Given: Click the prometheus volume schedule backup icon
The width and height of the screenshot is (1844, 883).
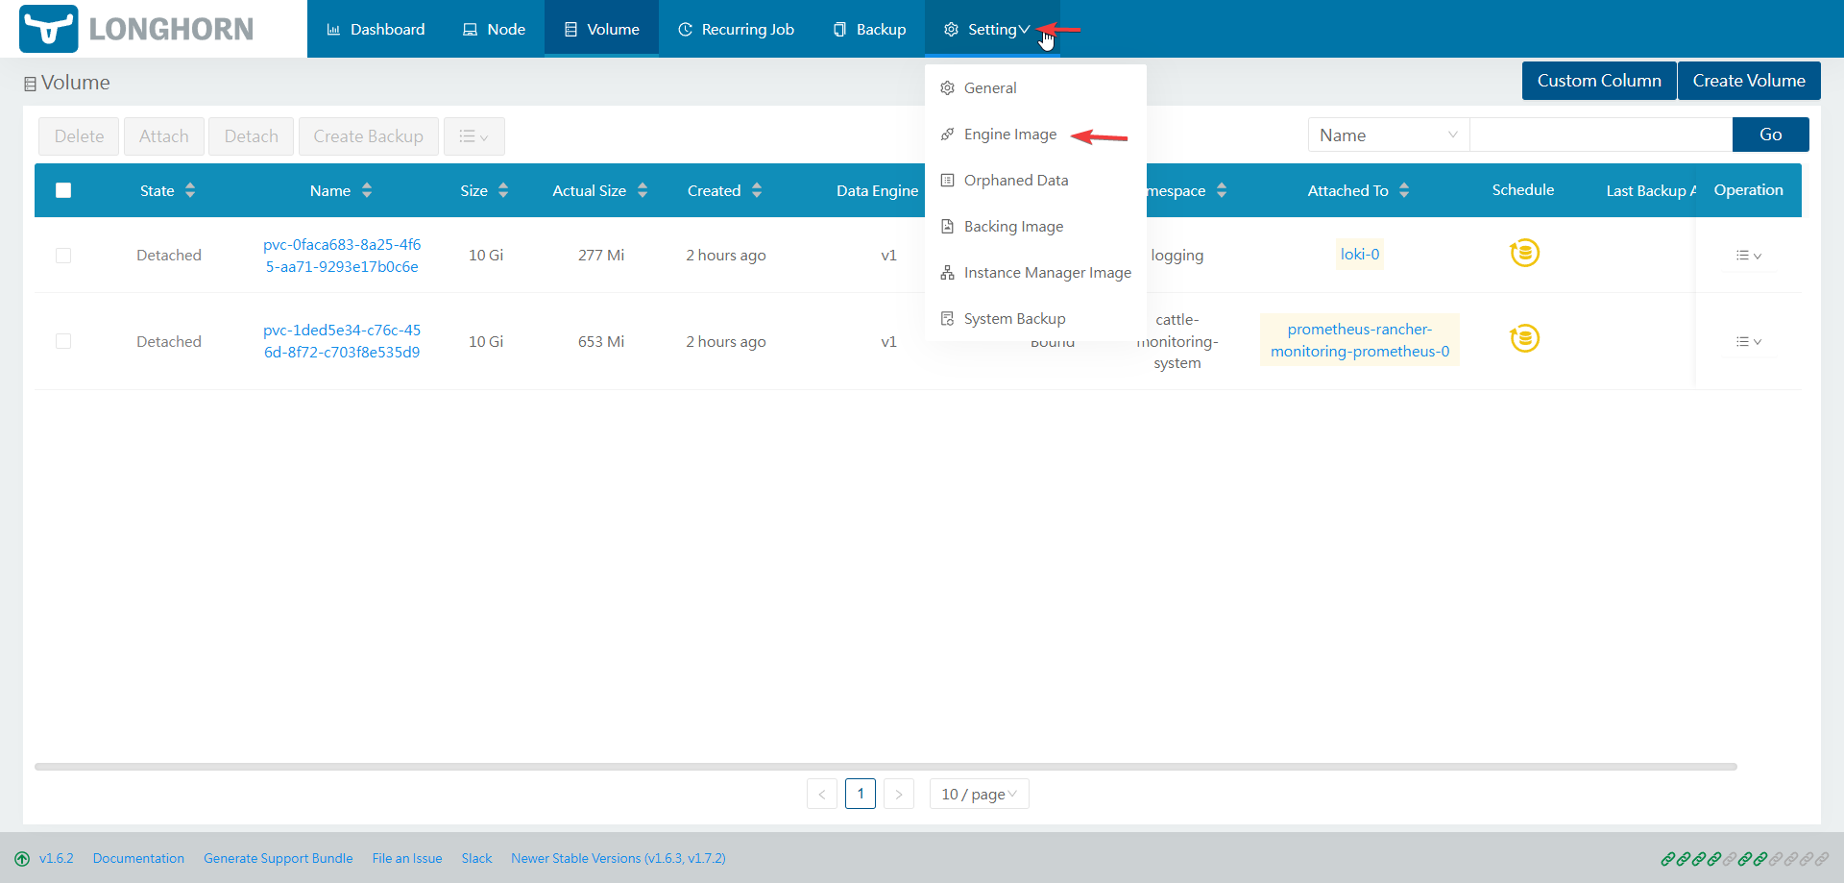Looking at the screenshot, I should [x=1524, y=339].
